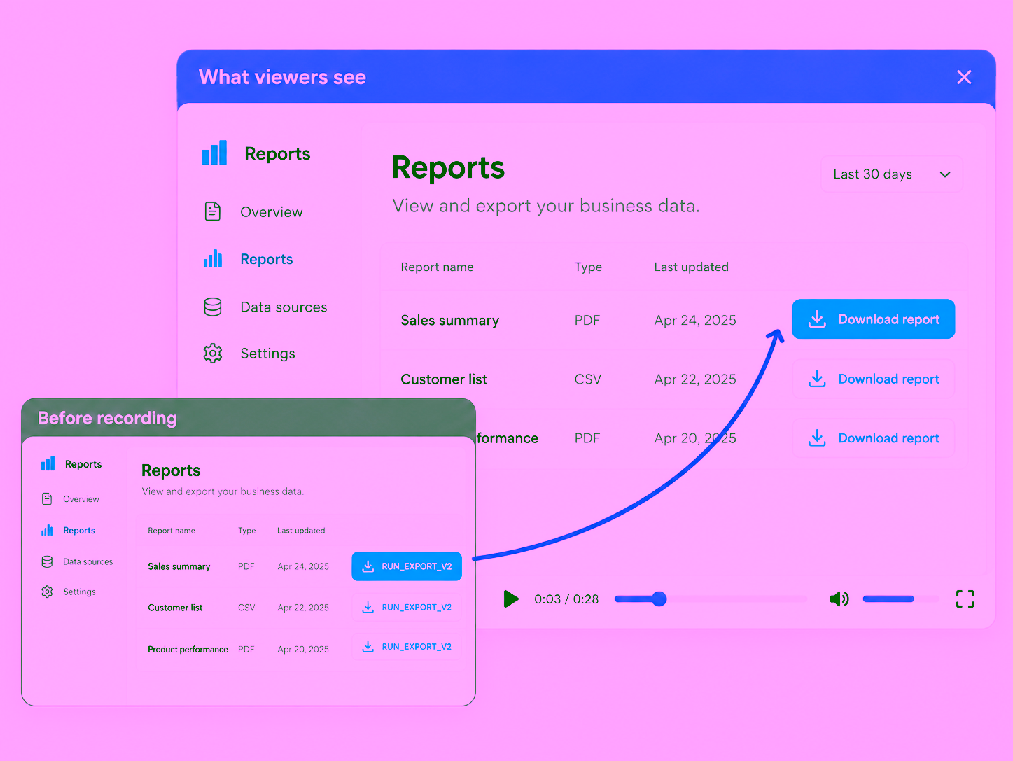This screenshot has width=1013, height=761.
Task: Open Settings in Before recording sidebar
Action: pyautogui.click(x=79, y=592)
